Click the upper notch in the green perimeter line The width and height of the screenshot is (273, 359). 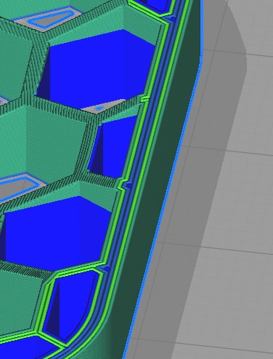pos(144,98)
